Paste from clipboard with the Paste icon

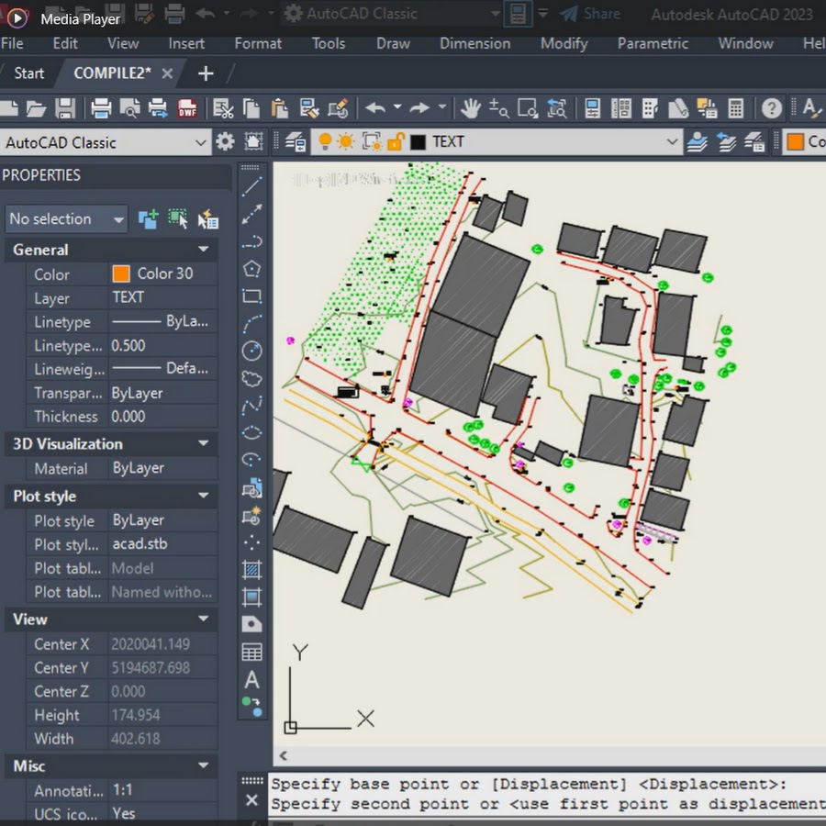(x=279, y=109)
